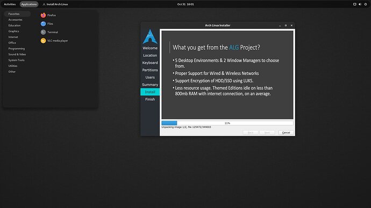Select the Programming category

click(17, 49)
